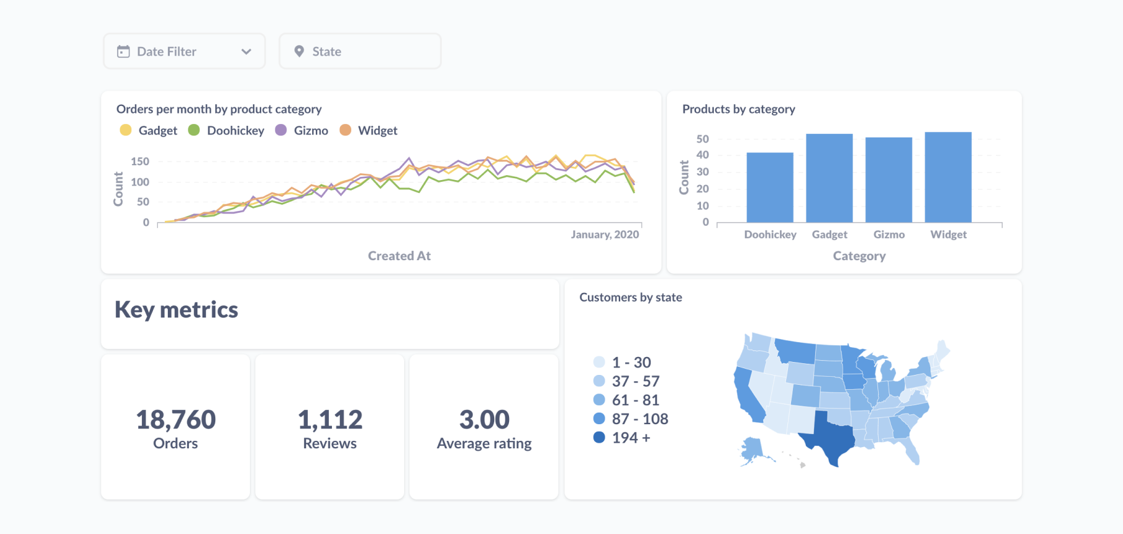1123x534 pixels.
Task: Click Texas on the customers map
Action: tap(831, 438)
